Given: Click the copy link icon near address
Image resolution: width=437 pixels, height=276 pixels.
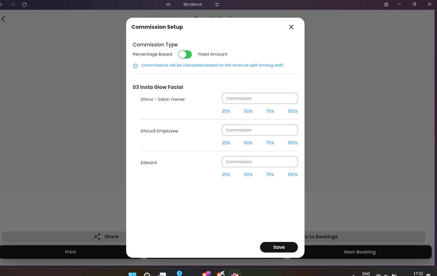Looking at the screenshot, I should (x=168, y=4).
